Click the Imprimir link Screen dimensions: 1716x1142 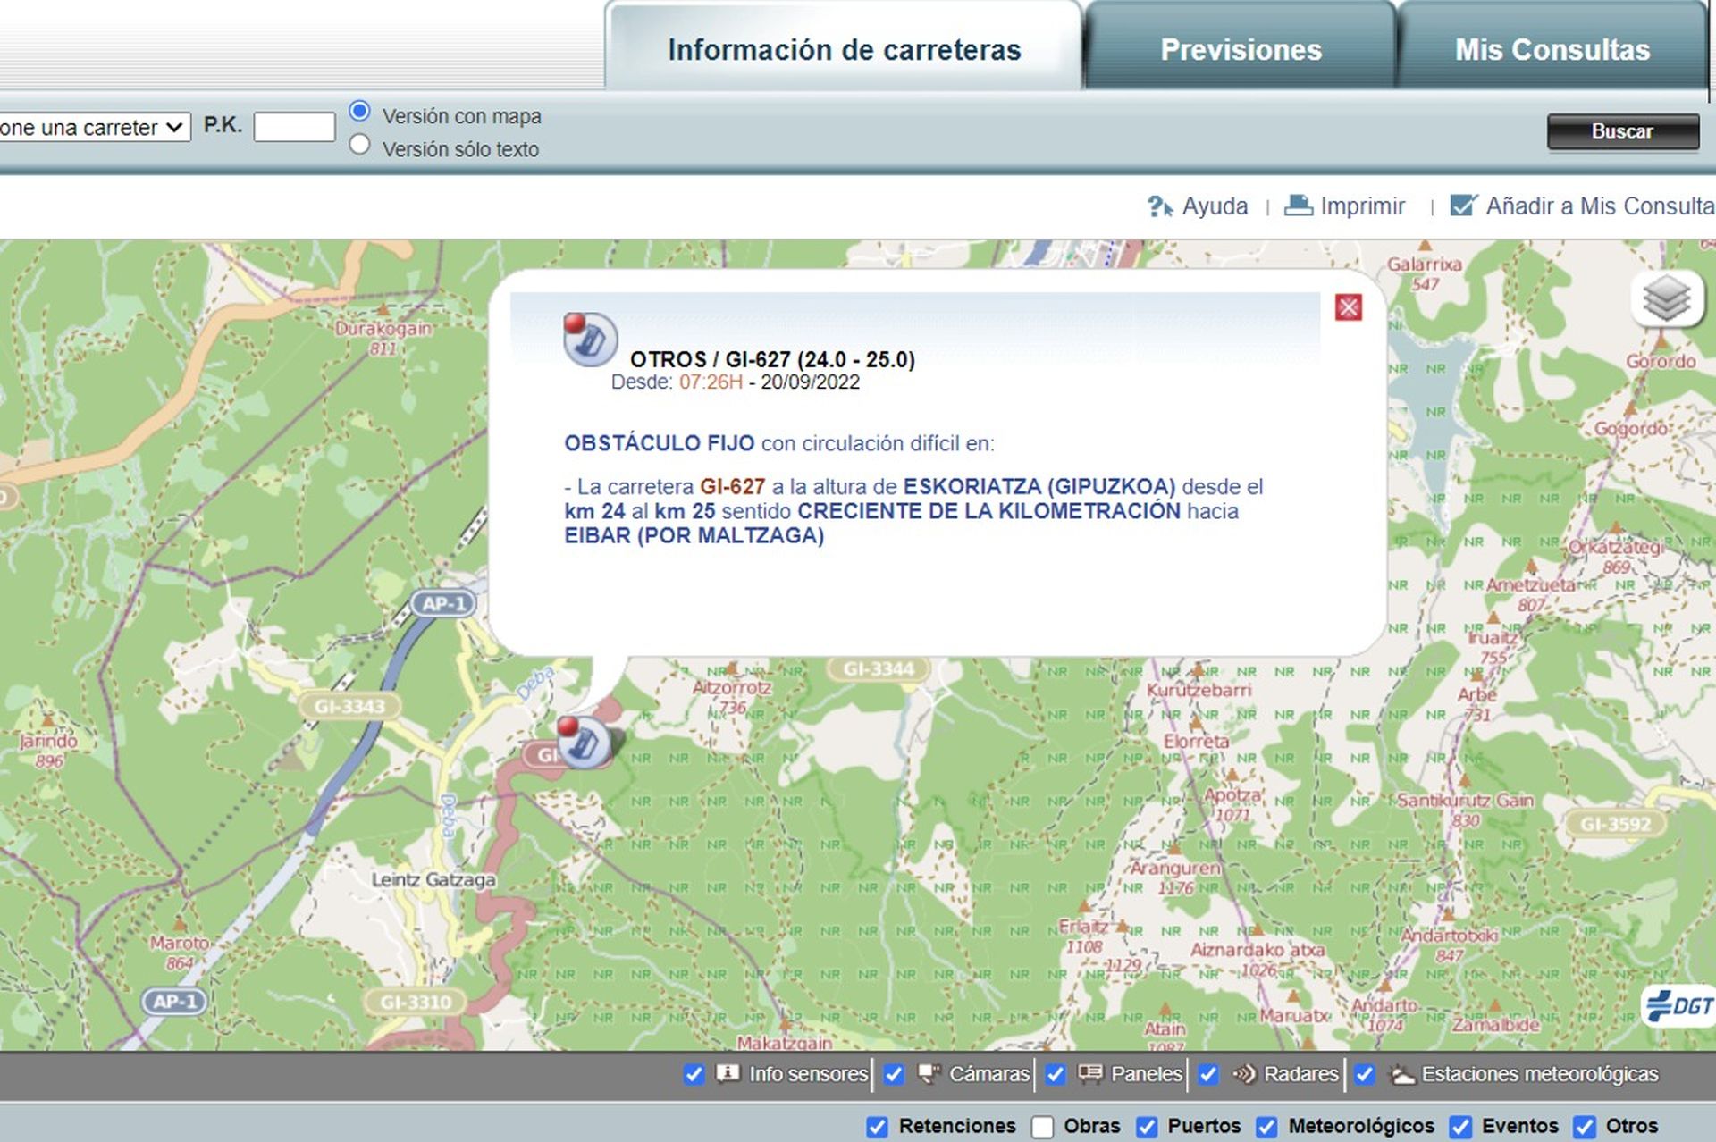point(1362,206)
